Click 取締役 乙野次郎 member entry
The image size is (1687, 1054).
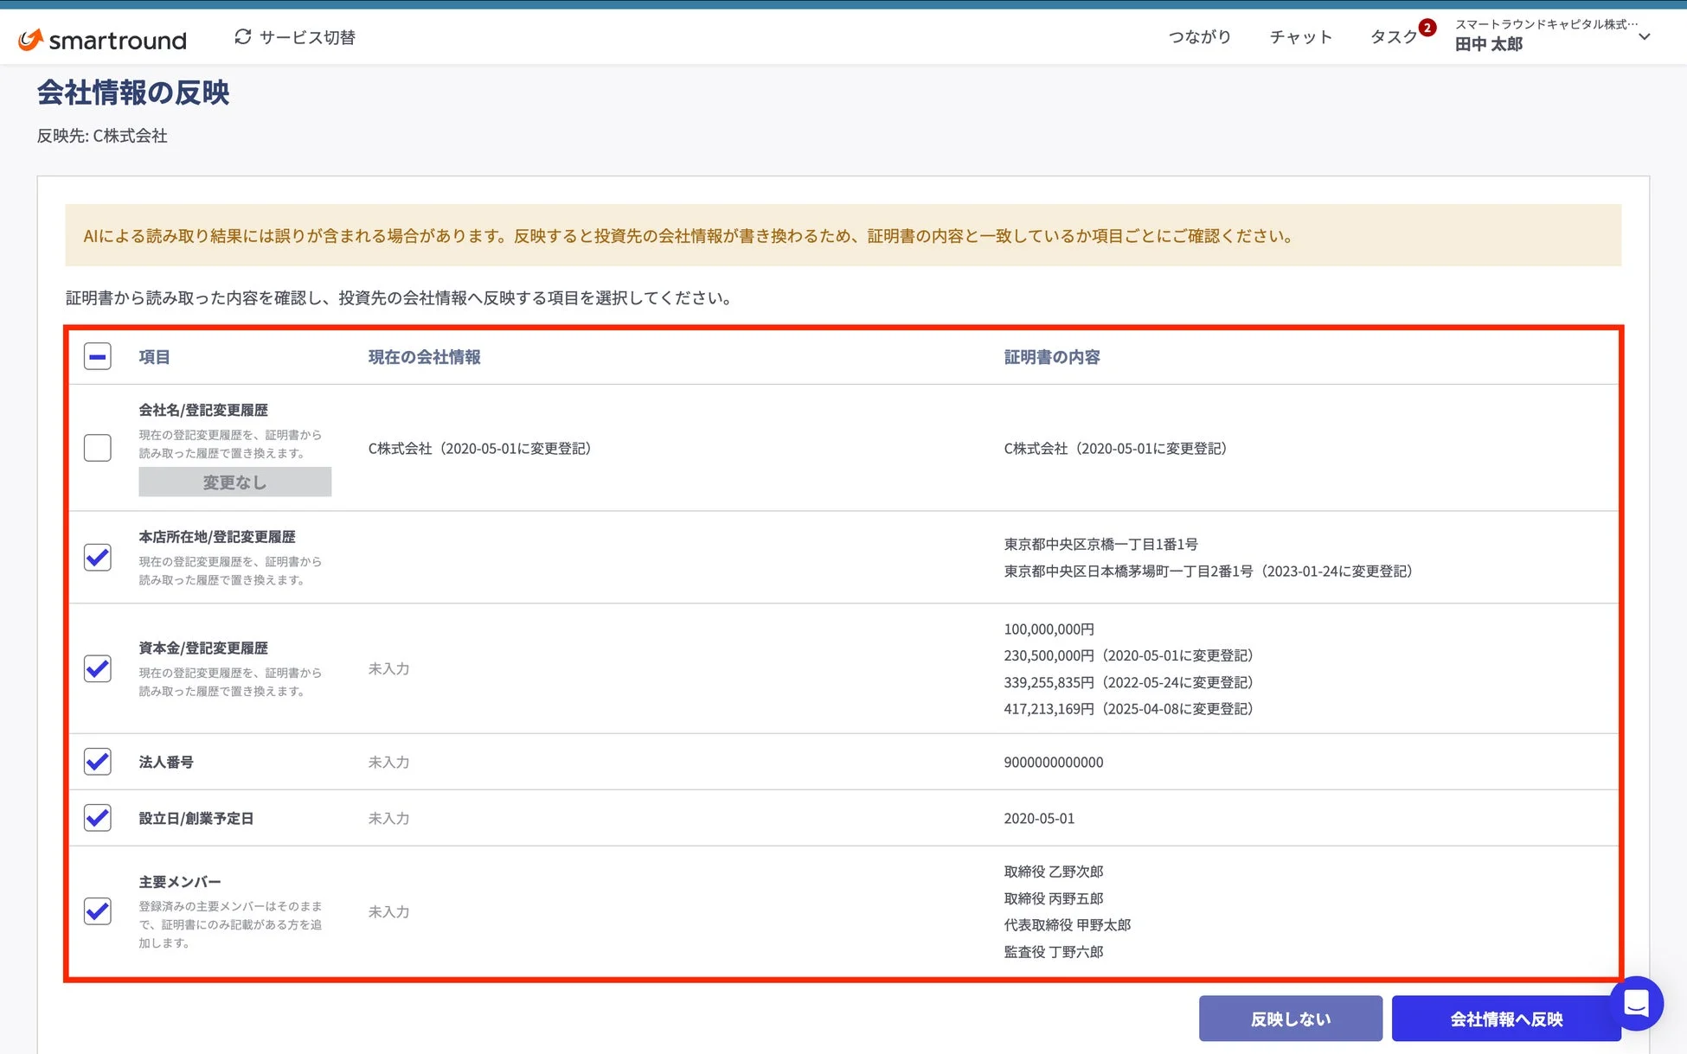[1053, 872]
